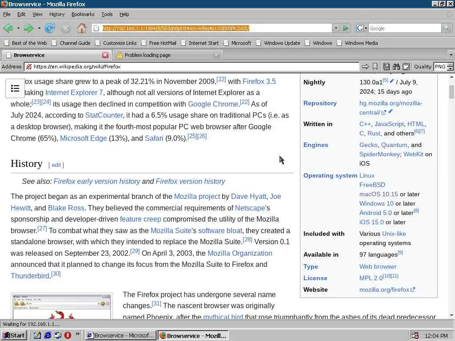The width and height of the screenshot is (455, 341).
Task: Launch Internet Explorer from quick launch
Action: 48,335
